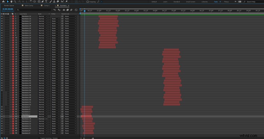This screenshot has width=264, height=139.
Task: Select the Type tool
Action: (46, 1)
